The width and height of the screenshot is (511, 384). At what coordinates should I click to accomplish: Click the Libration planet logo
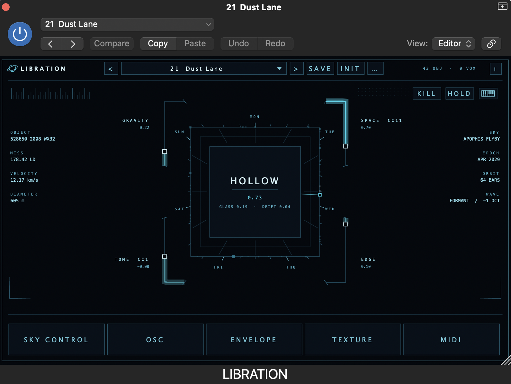(x=13, y=68)
